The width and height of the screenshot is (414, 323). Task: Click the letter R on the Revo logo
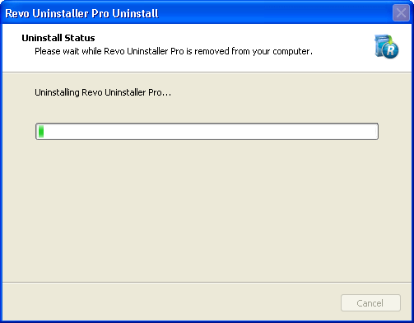(391, 50)
